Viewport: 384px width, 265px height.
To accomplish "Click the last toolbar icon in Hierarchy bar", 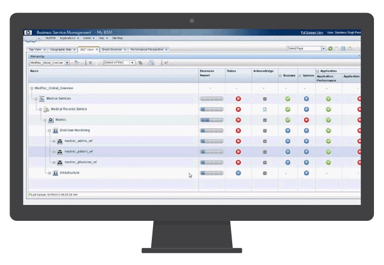I will coord(166,63).
